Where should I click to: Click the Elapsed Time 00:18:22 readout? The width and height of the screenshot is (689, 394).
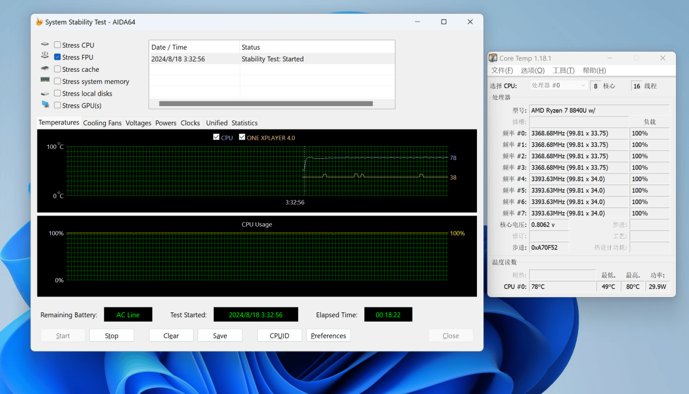(388, 315)
